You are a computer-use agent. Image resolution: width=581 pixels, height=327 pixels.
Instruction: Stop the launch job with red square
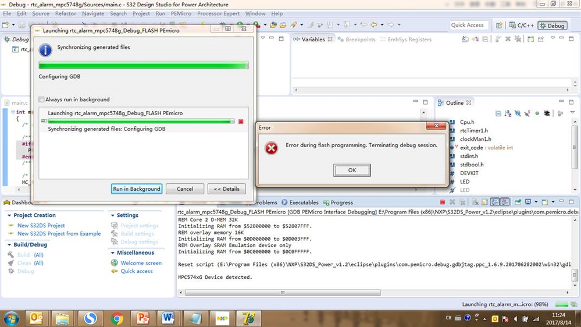(x=241, y=121)
